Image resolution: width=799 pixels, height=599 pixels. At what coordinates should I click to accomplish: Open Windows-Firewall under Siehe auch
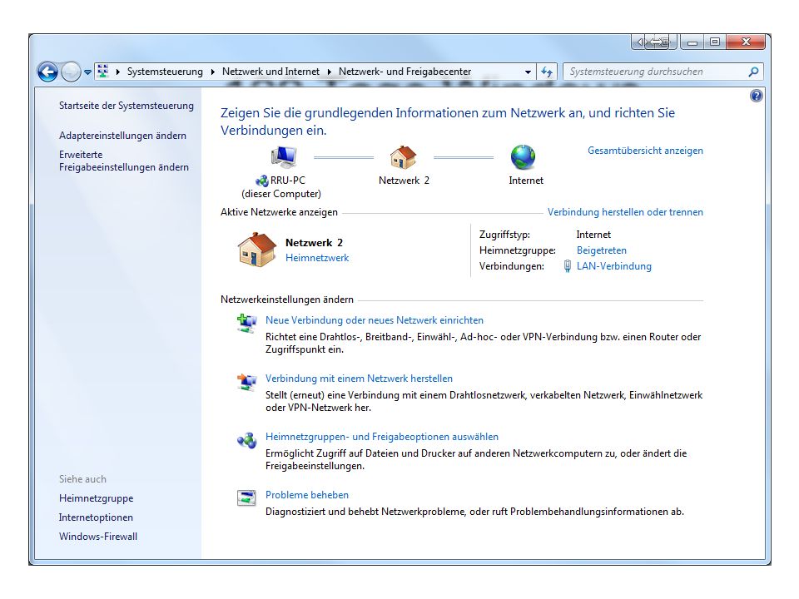pyautogui.click(x=98, y=537)
